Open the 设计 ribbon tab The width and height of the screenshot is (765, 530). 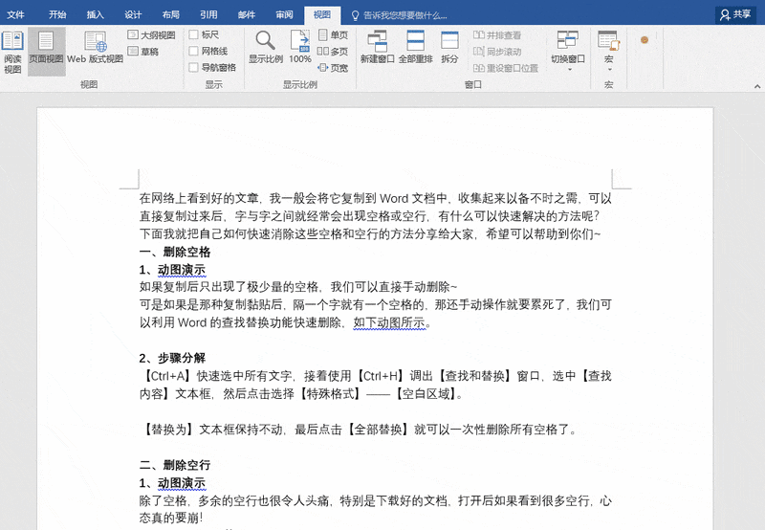133,14
